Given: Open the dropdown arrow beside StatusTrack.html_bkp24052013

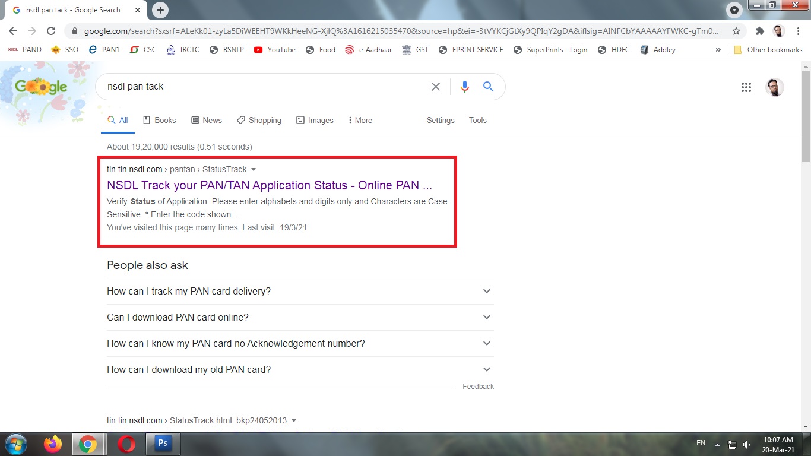Looking at the screenshot, I should (x=294, y=420).
